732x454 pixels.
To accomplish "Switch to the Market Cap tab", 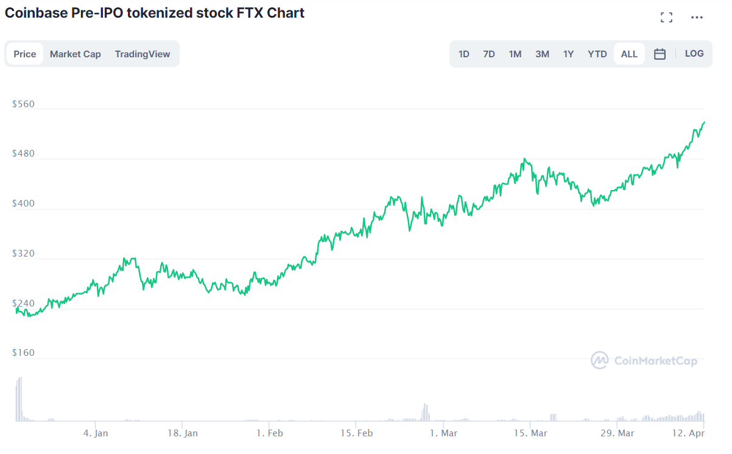I will (75, 54).
